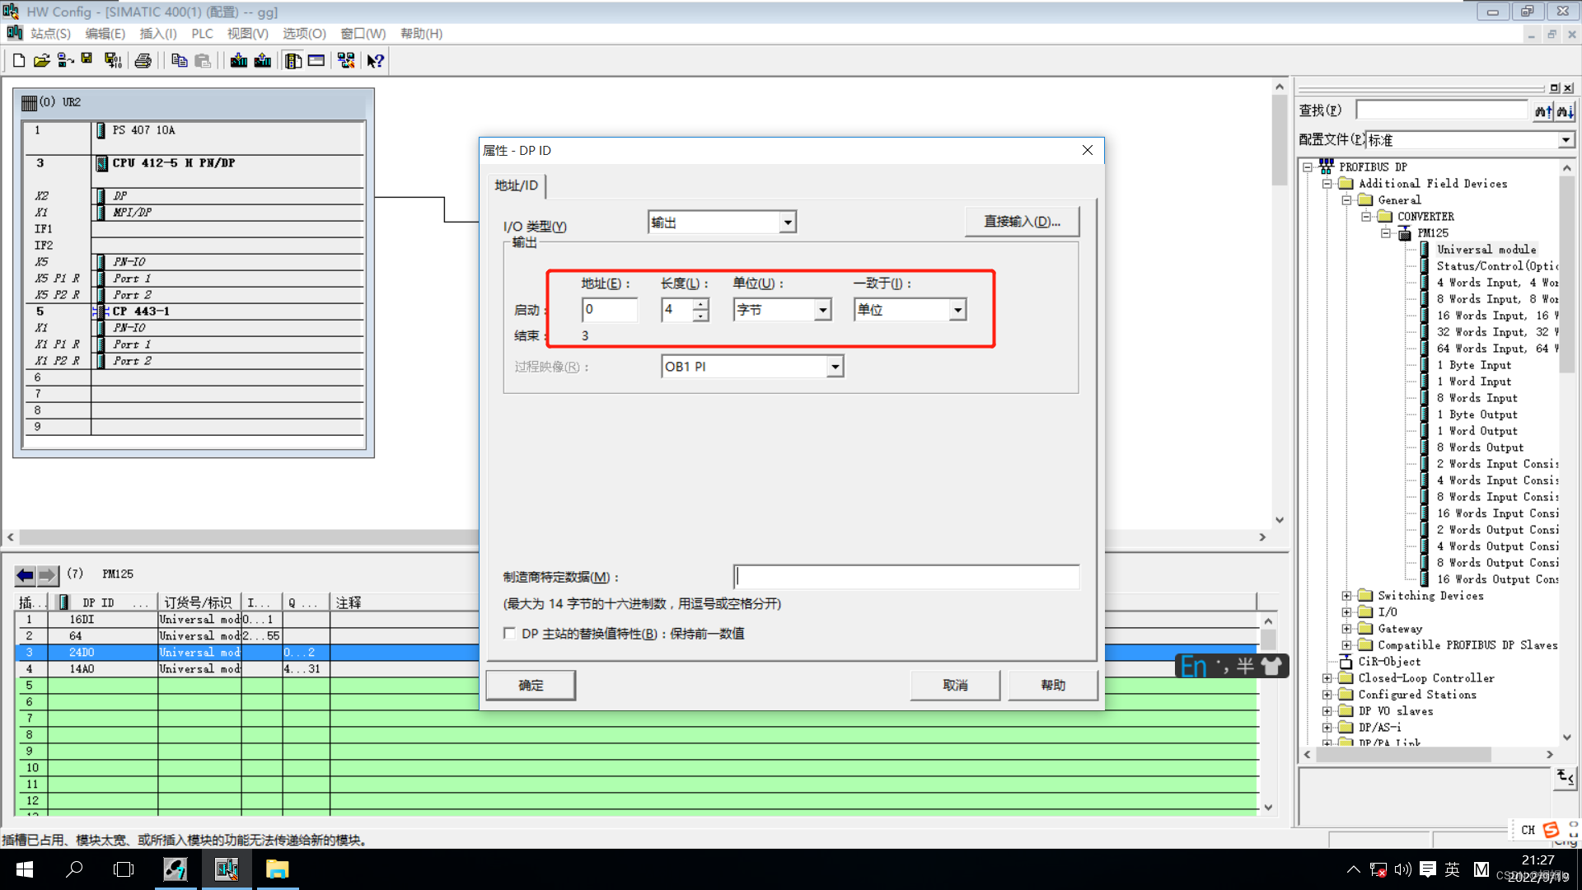Open the 编辑(E) menu
The width and height of the screenshot is (1582, 890).
(105, 34)
